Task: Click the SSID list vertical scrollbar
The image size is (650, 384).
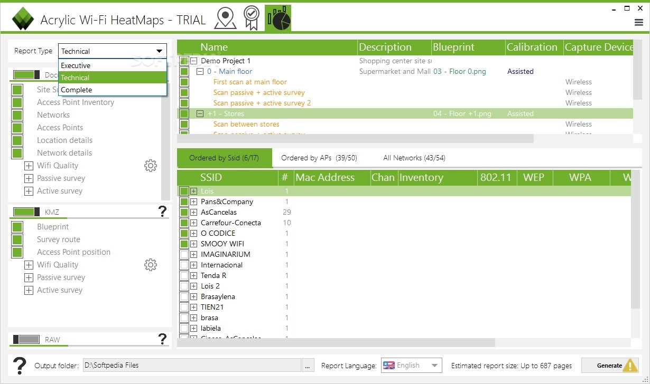Action: click(636, 240)
